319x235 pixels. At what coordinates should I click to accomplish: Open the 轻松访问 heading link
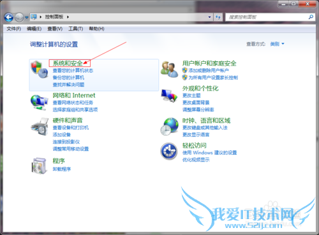pos(194,145)
